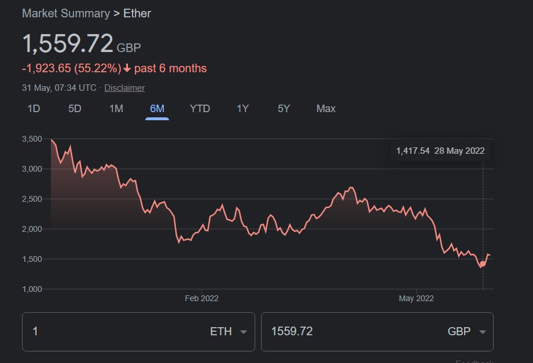Switch to the 1D time range tab
Image resolution: width=533 pixels, height=363 pixels.
point(34,109)
